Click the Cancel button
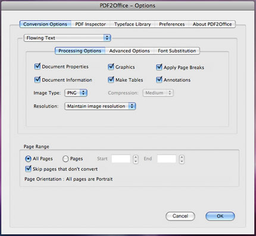Viewport: 256px width, 236px height. click(x=180, y=216)
